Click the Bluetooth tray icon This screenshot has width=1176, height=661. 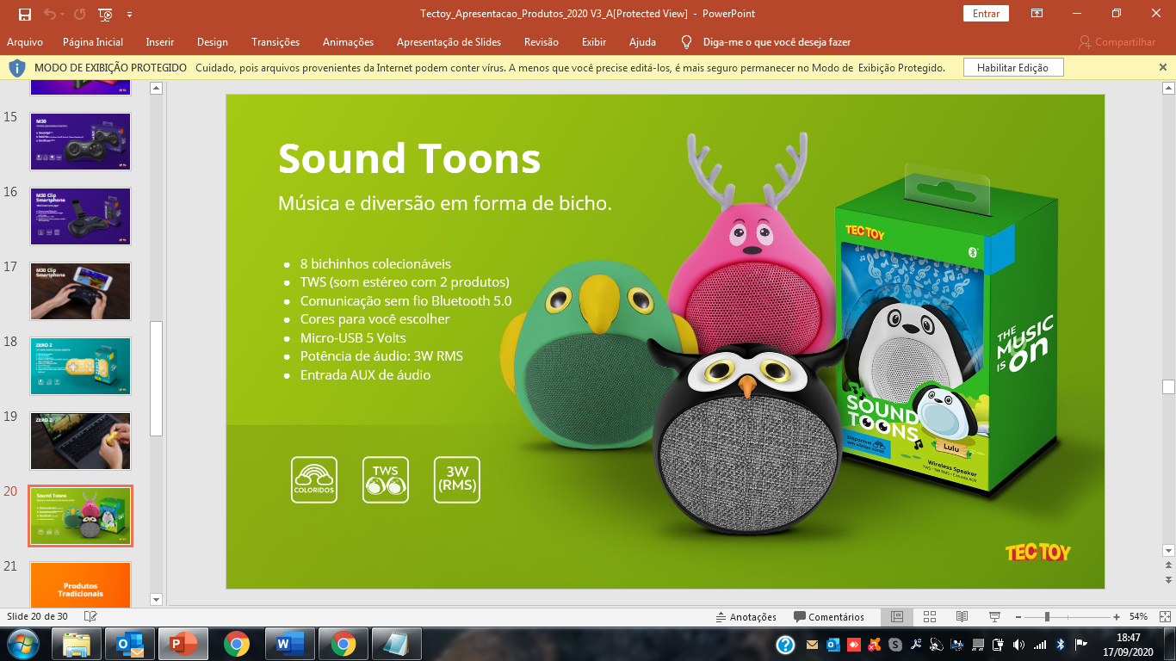pos(1061,644)
